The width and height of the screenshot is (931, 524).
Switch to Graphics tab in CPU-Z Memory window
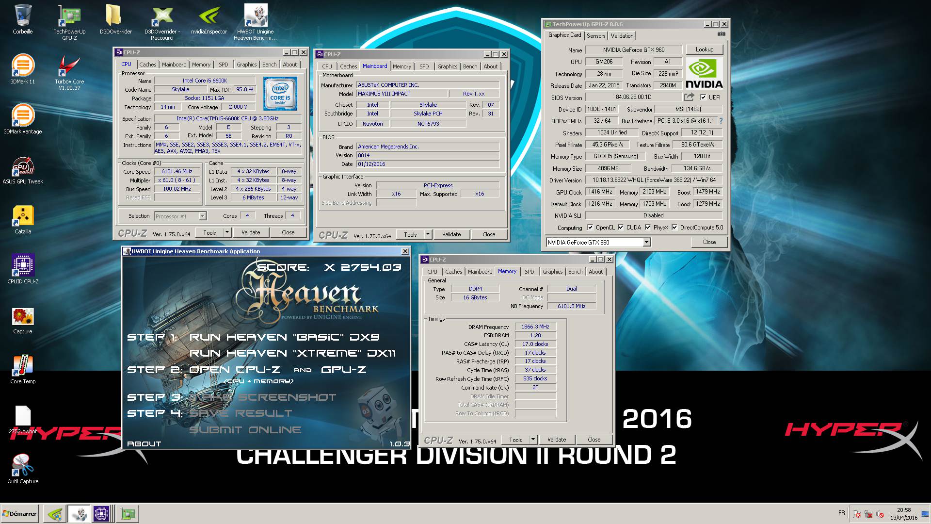click(552, 272)
